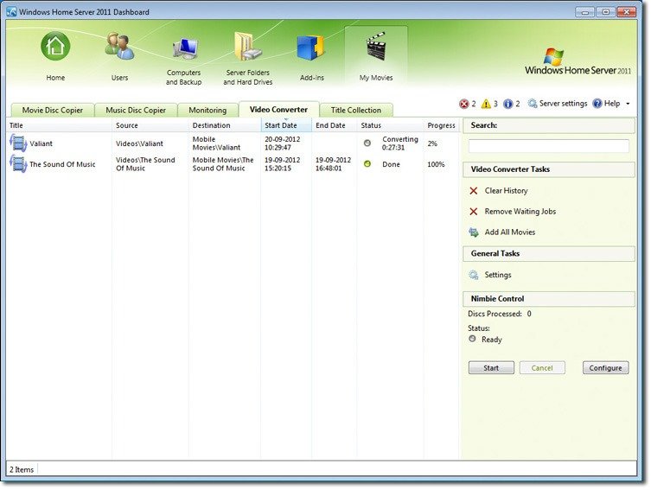Viewport: 651px width, 490px height.
Task: Click the Clear History red X icon
Action: tap(473, 191)
